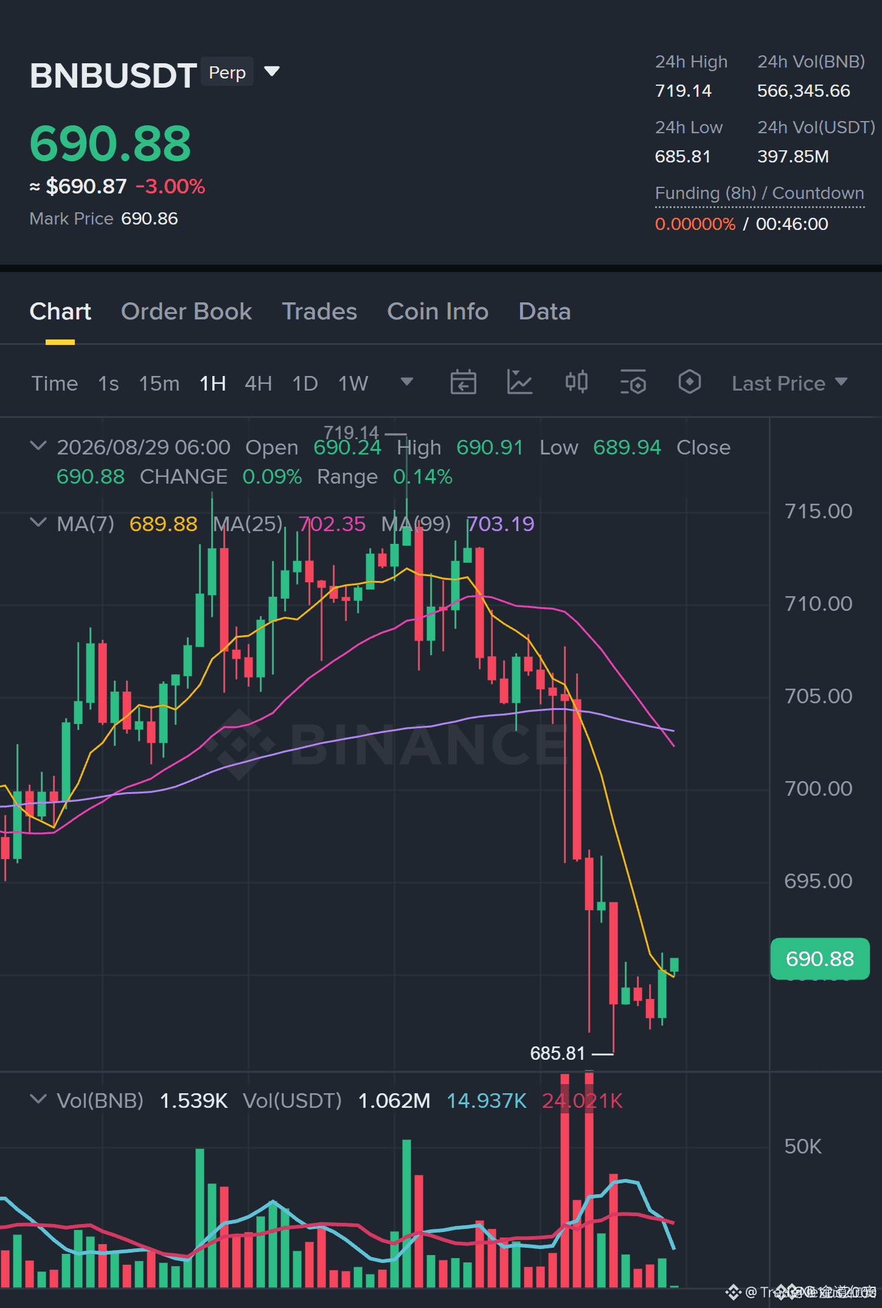Tap the MA(99) value 703.19
Viewport: 882px width, 1308px height.
pos(500,524)
